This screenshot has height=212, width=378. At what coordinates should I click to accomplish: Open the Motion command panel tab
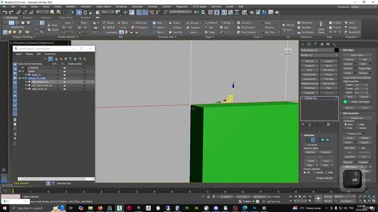point(321,44)
